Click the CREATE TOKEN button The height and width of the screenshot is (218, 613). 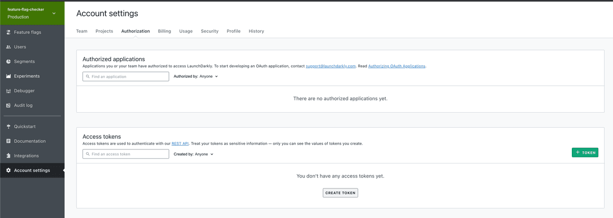(x=340, y=193)
